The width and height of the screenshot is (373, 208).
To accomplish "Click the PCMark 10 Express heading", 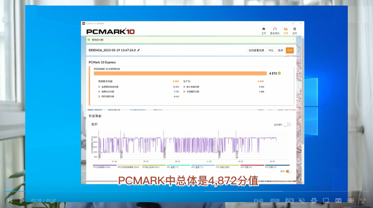I will tap(102, 62).
